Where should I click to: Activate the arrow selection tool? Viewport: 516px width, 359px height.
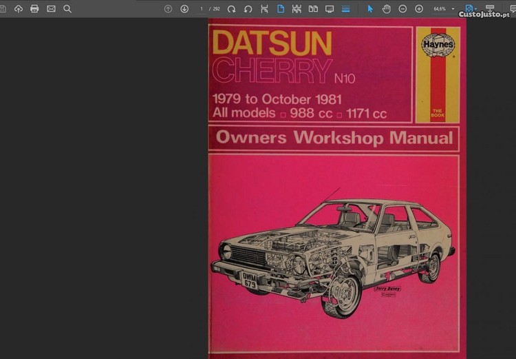click(370, 9)
